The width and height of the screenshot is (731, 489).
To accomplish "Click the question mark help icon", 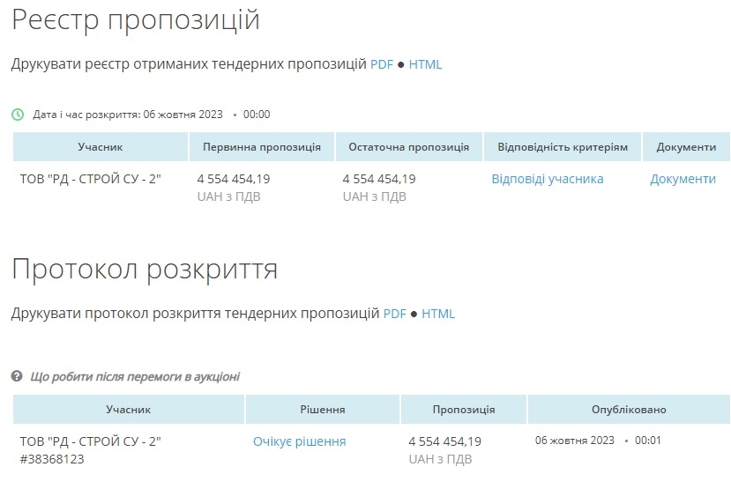I will pos(17,376).
